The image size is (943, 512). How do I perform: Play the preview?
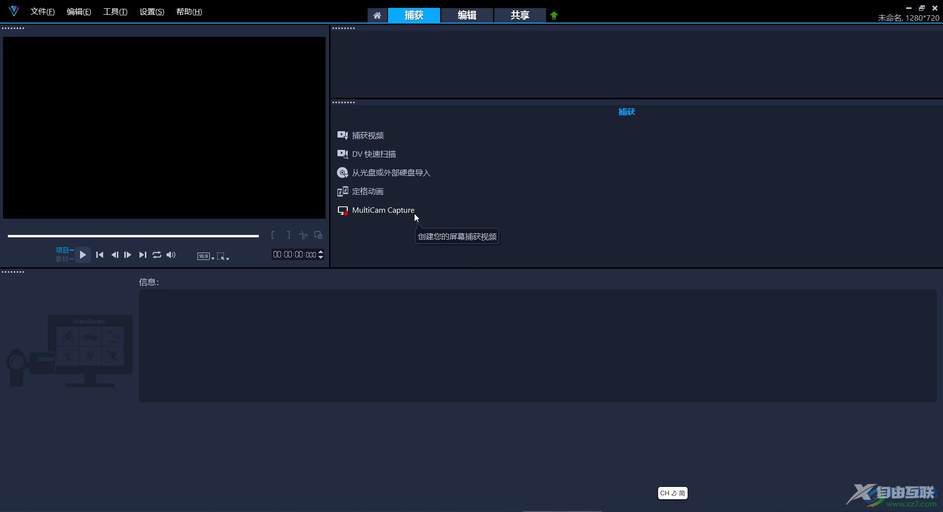click(x=83, y=255)
